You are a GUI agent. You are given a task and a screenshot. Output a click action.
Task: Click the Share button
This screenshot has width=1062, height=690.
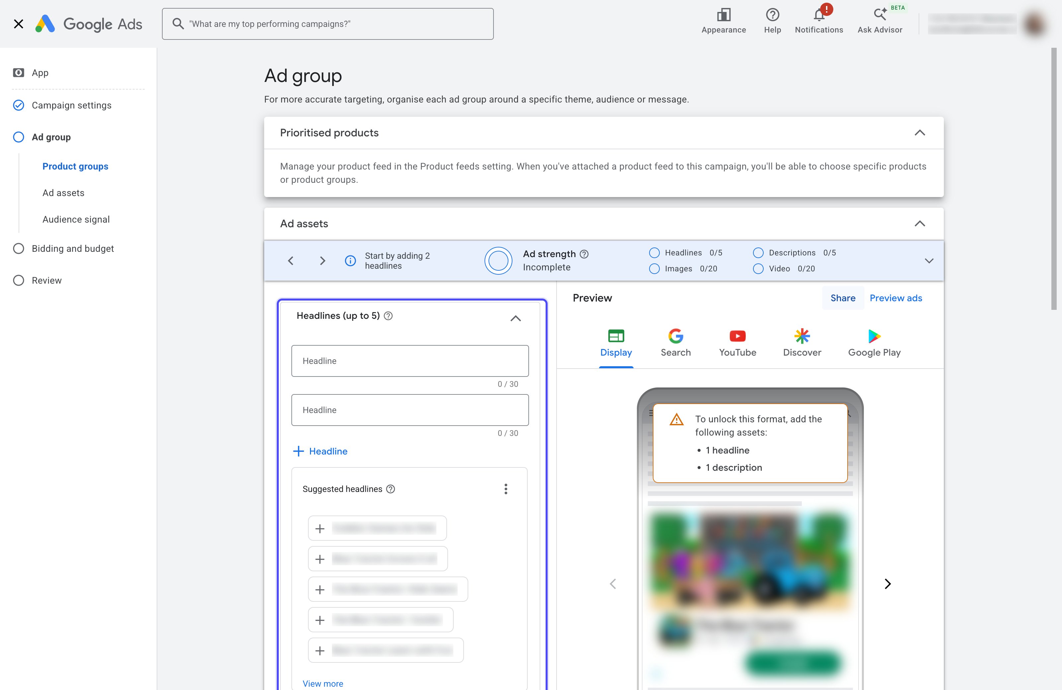click(842, 298)
